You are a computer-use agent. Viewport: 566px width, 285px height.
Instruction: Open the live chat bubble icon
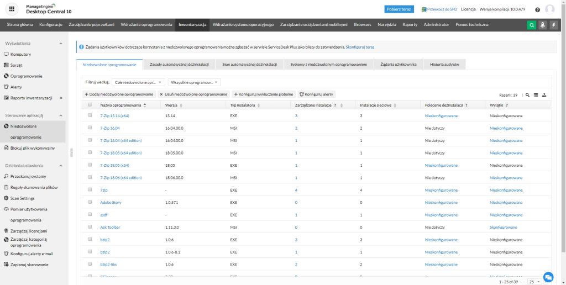pyautogui.click(x=548, y=277)
